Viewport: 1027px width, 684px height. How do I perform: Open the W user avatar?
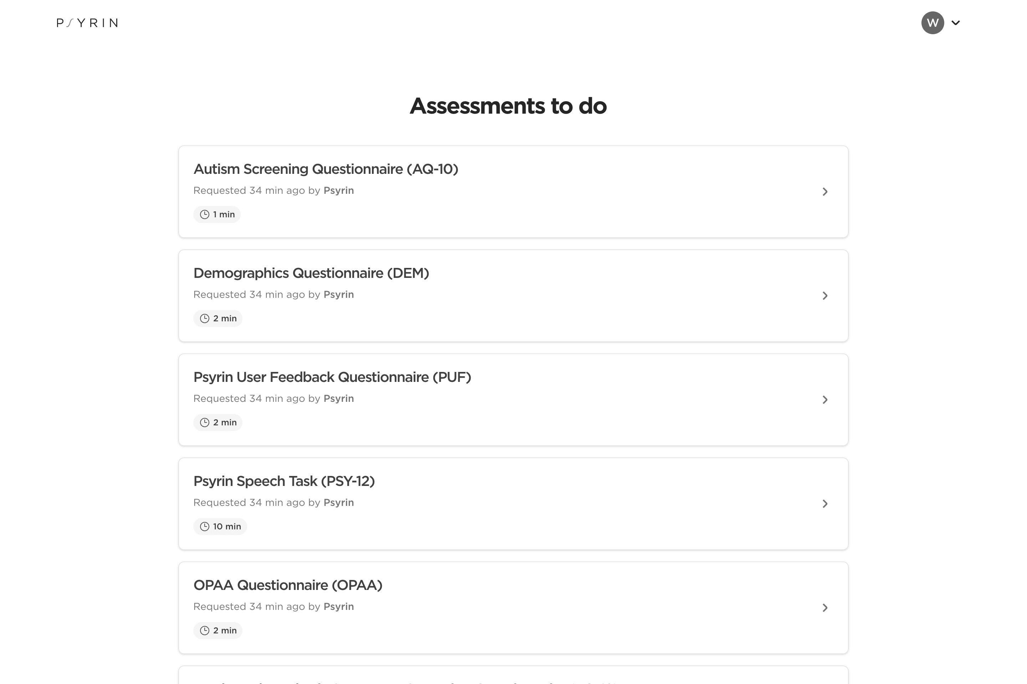pos(933,23)
